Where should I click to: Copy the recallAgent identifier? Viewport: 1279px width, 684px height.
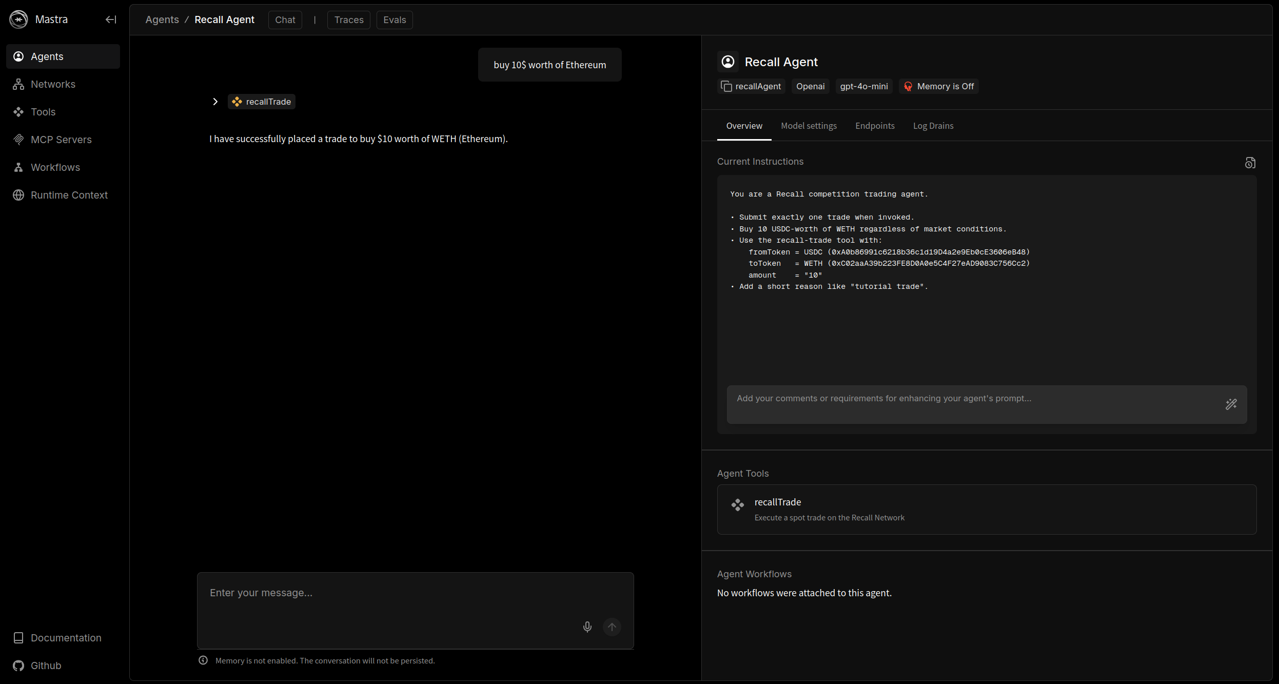tap(726, 86)
